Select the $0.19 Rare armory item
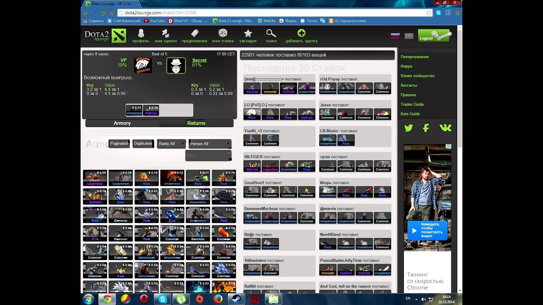 pos(146,178)
